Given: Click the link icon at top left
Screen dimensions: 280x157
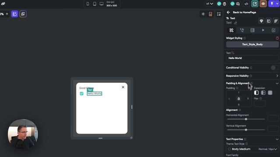Looking at the screenshot, I should (x=3, y=3).
